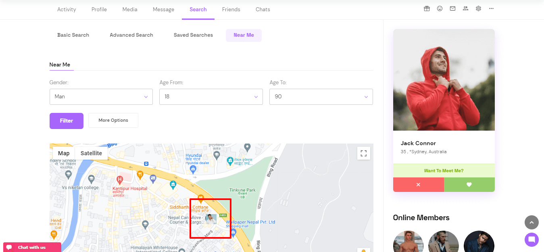The height and width of the screenshot is (252, 544).
Task: Click the Near Me section heading
Action: coord(60,65)
